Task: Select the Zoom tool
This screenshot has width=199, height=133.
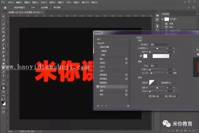Action: coord(3,92)
